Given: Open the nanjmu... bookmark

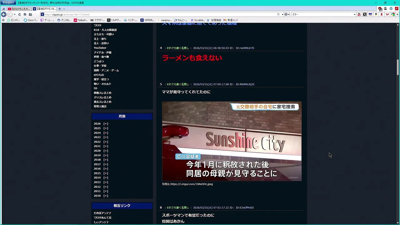Looking at the screenshot, I should (x=164, y=20).
